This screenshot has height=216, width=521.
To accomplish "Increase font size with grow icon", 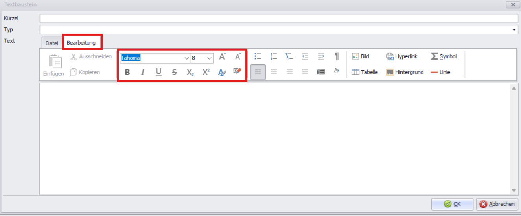I will coord(222,57).
